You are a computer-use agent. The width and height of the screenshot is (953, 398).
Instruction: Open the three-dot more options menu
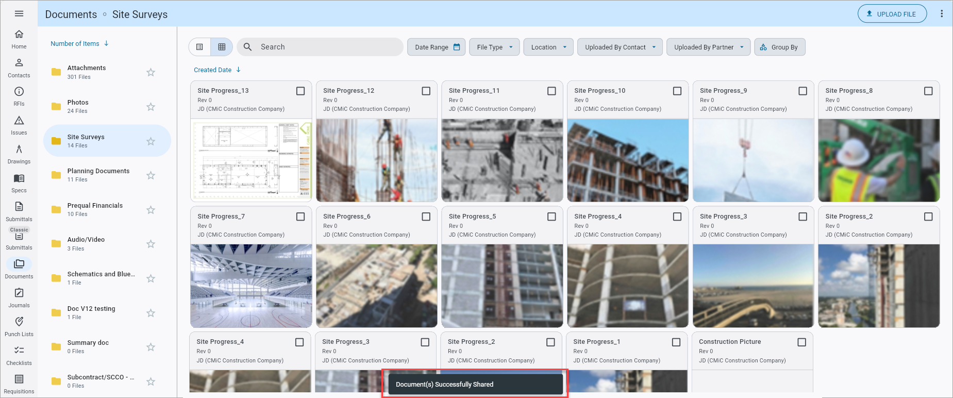[942, 14]
